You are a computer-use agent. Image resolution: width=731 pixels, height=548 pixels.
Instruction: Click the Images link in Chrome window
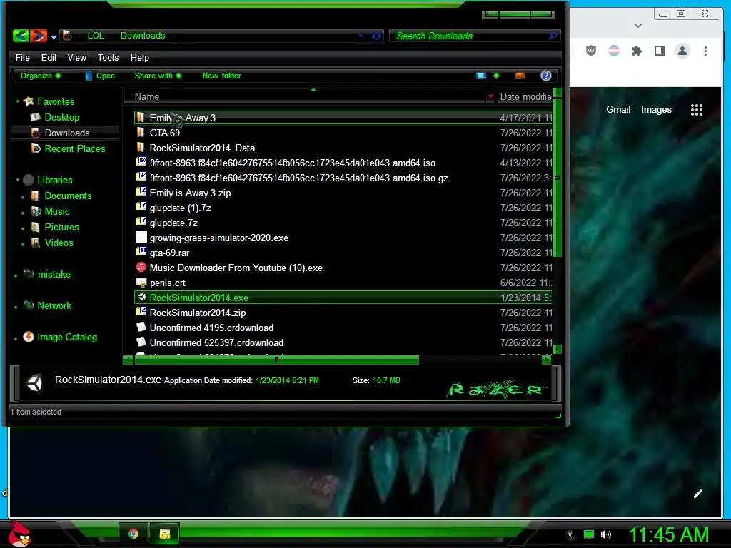pos(656,109)
